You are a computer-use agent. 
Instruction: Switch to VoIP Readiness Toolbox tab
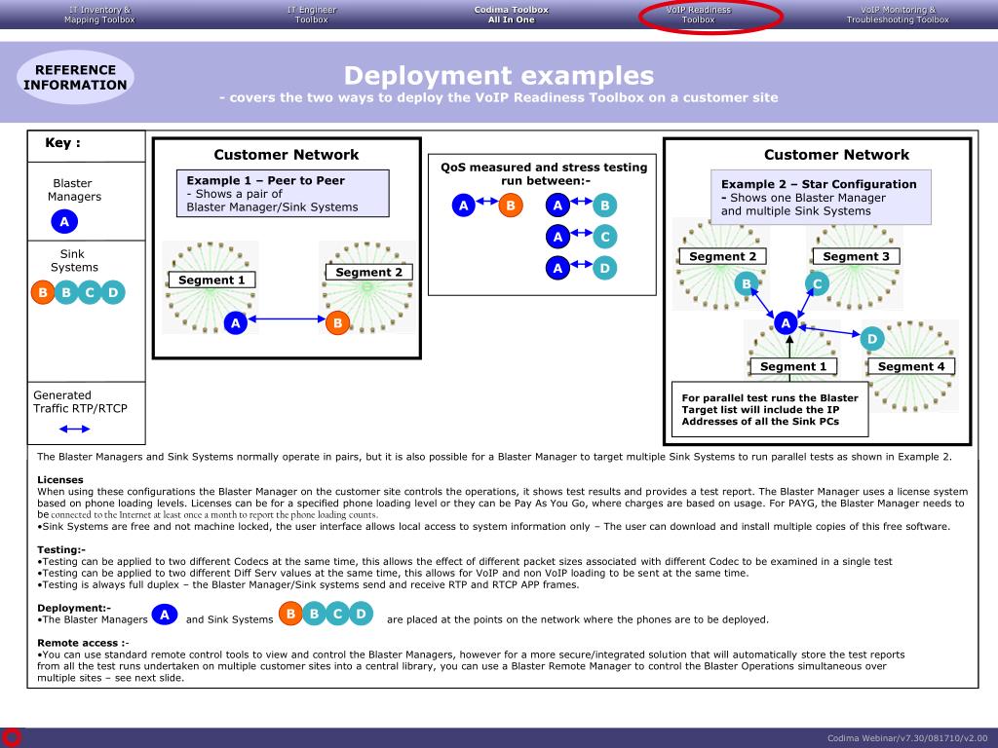[x=698, y=15]
